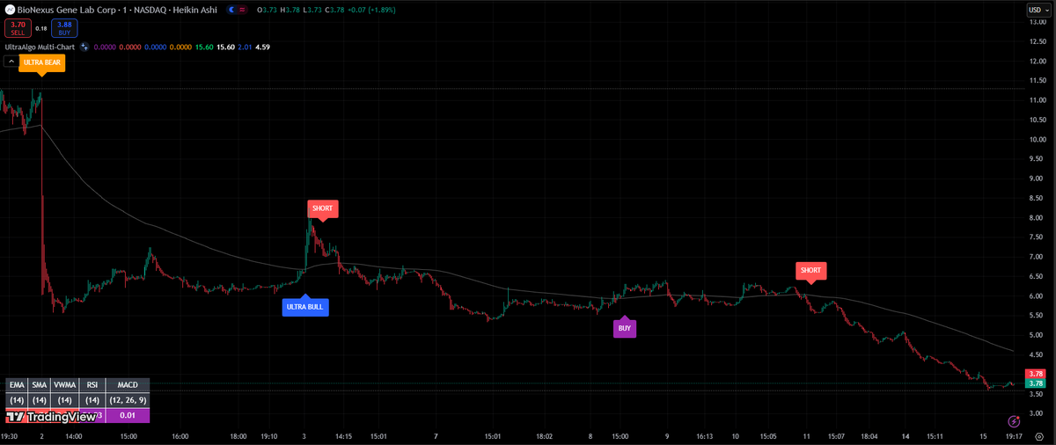Click the 6.00 price scale label
The image size is (1056, 445).
(x=1037, y=295)
